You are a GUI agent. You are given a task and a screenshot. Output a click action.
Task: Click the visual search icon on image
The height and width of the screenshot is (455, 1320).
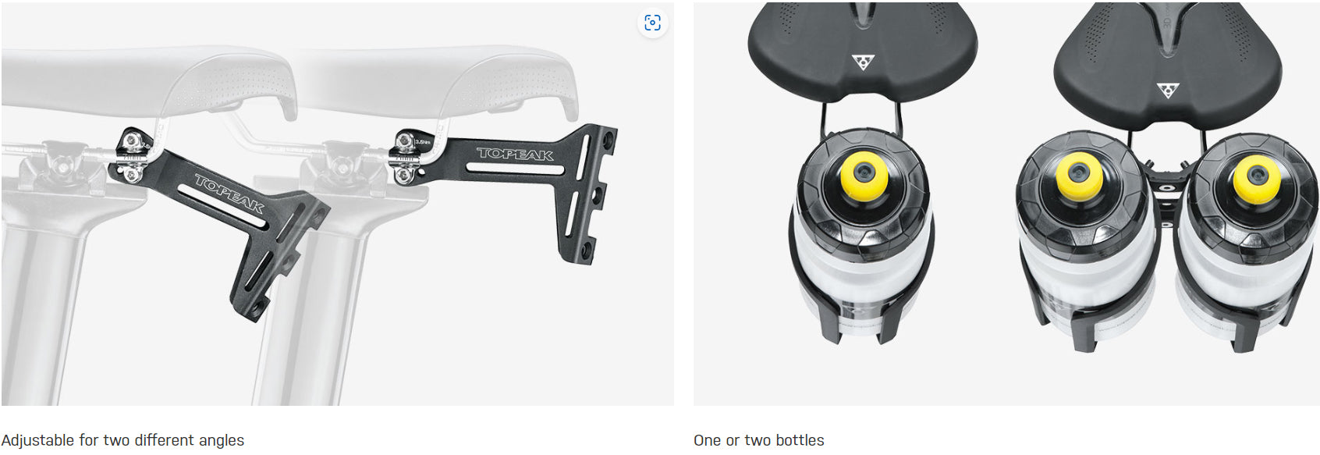(652, 23)
